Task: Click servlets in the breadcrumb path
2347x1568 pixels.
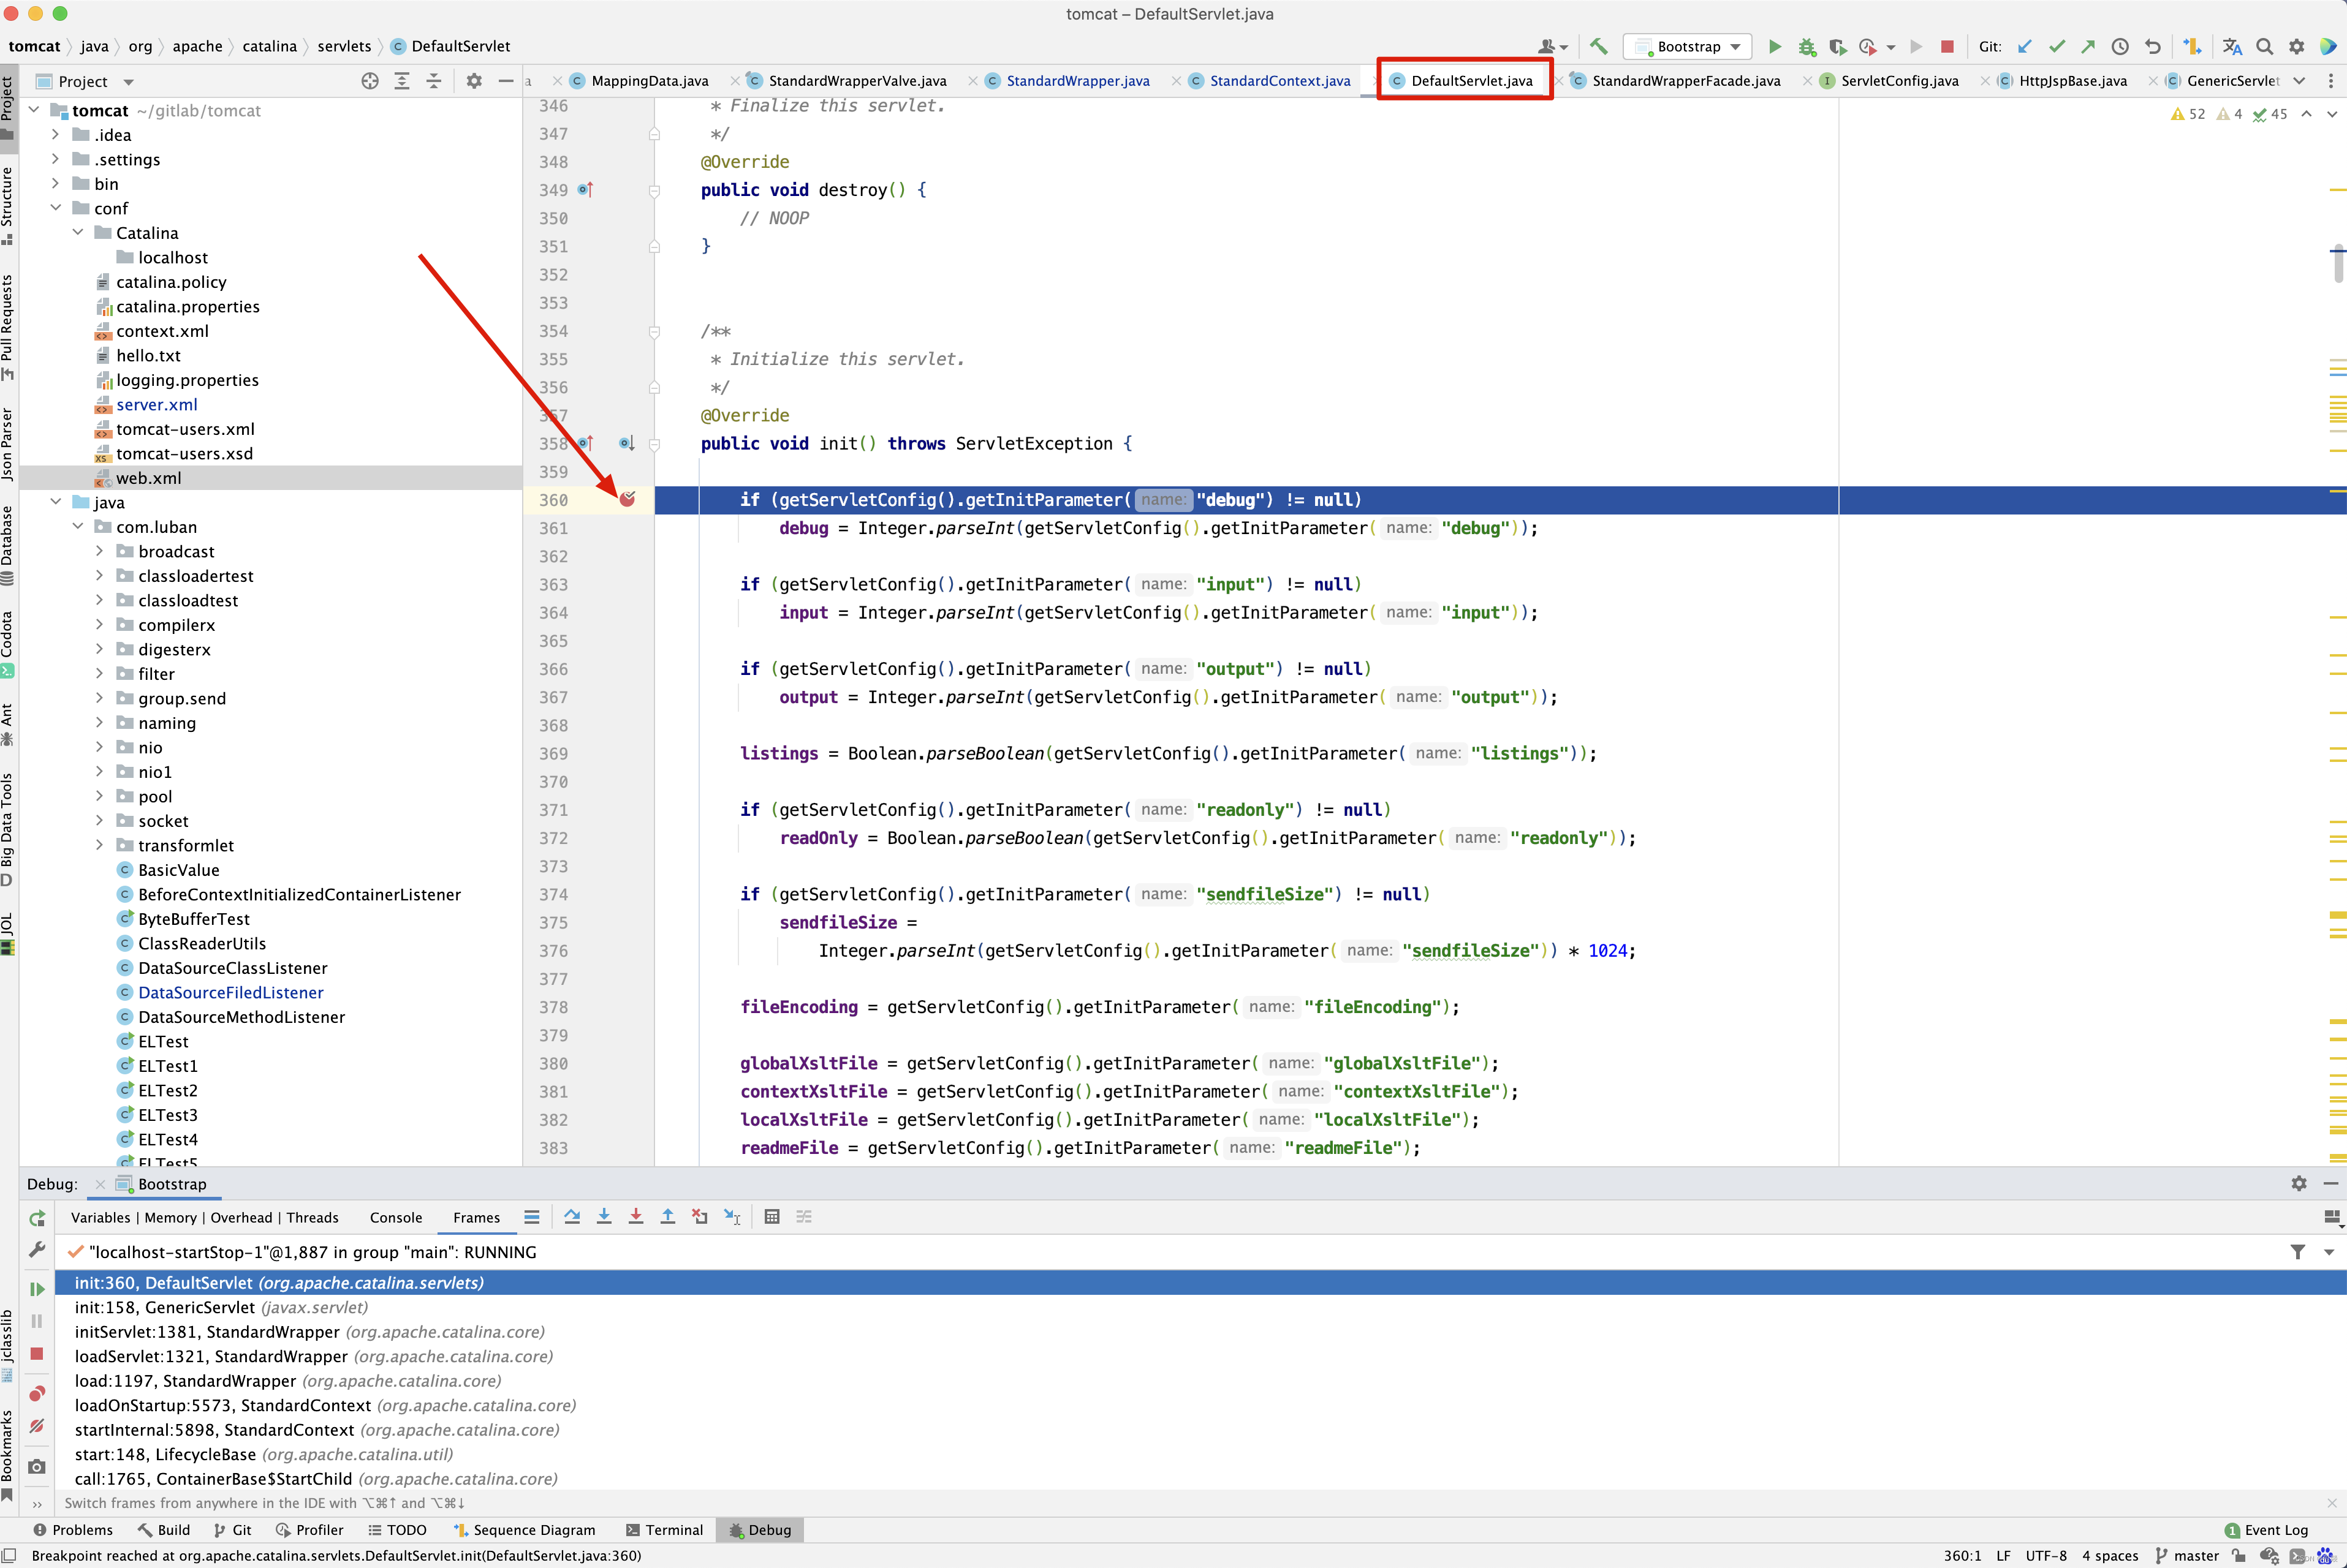Action: point(344,46)
